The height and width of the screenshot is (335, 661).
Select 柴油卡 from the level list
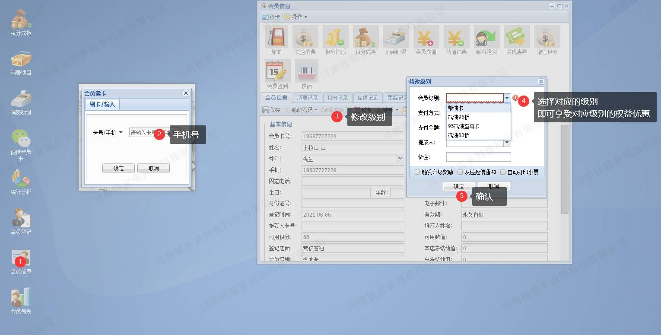point(479,108)
